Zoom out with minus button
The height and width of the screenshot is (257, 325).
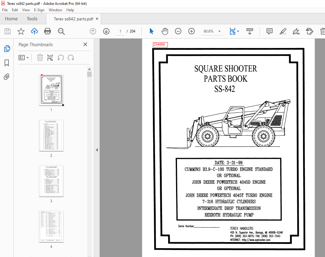178,31
